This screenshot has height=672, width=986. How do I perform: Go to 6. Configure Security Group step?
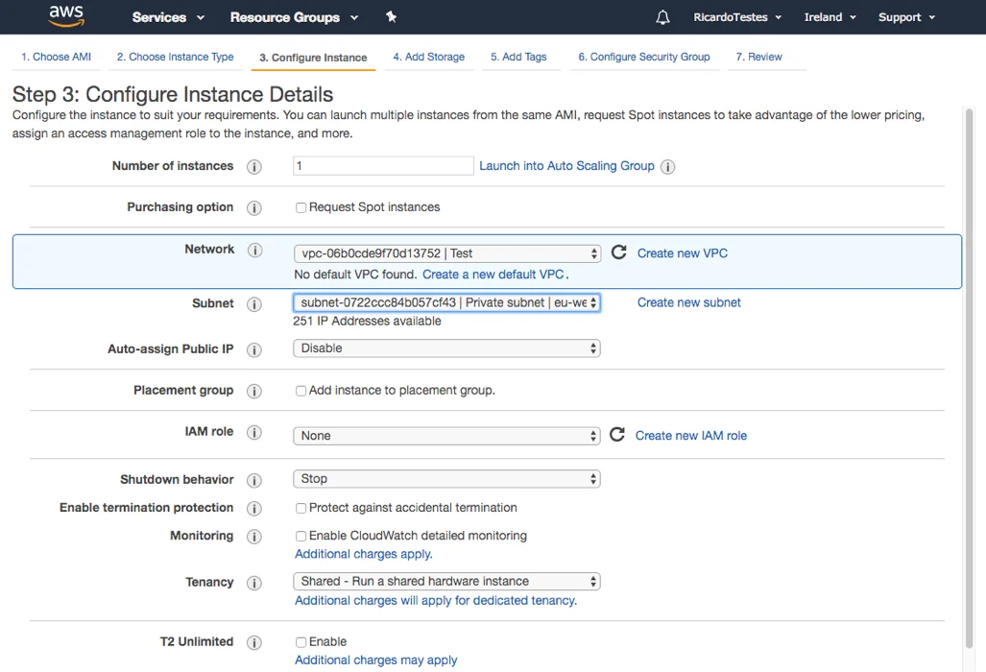click(644, 57)
